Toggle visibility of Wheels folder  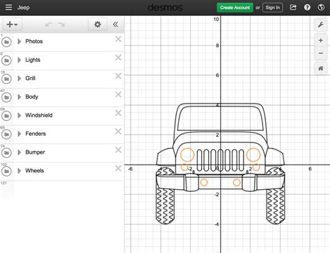(6, 172)
